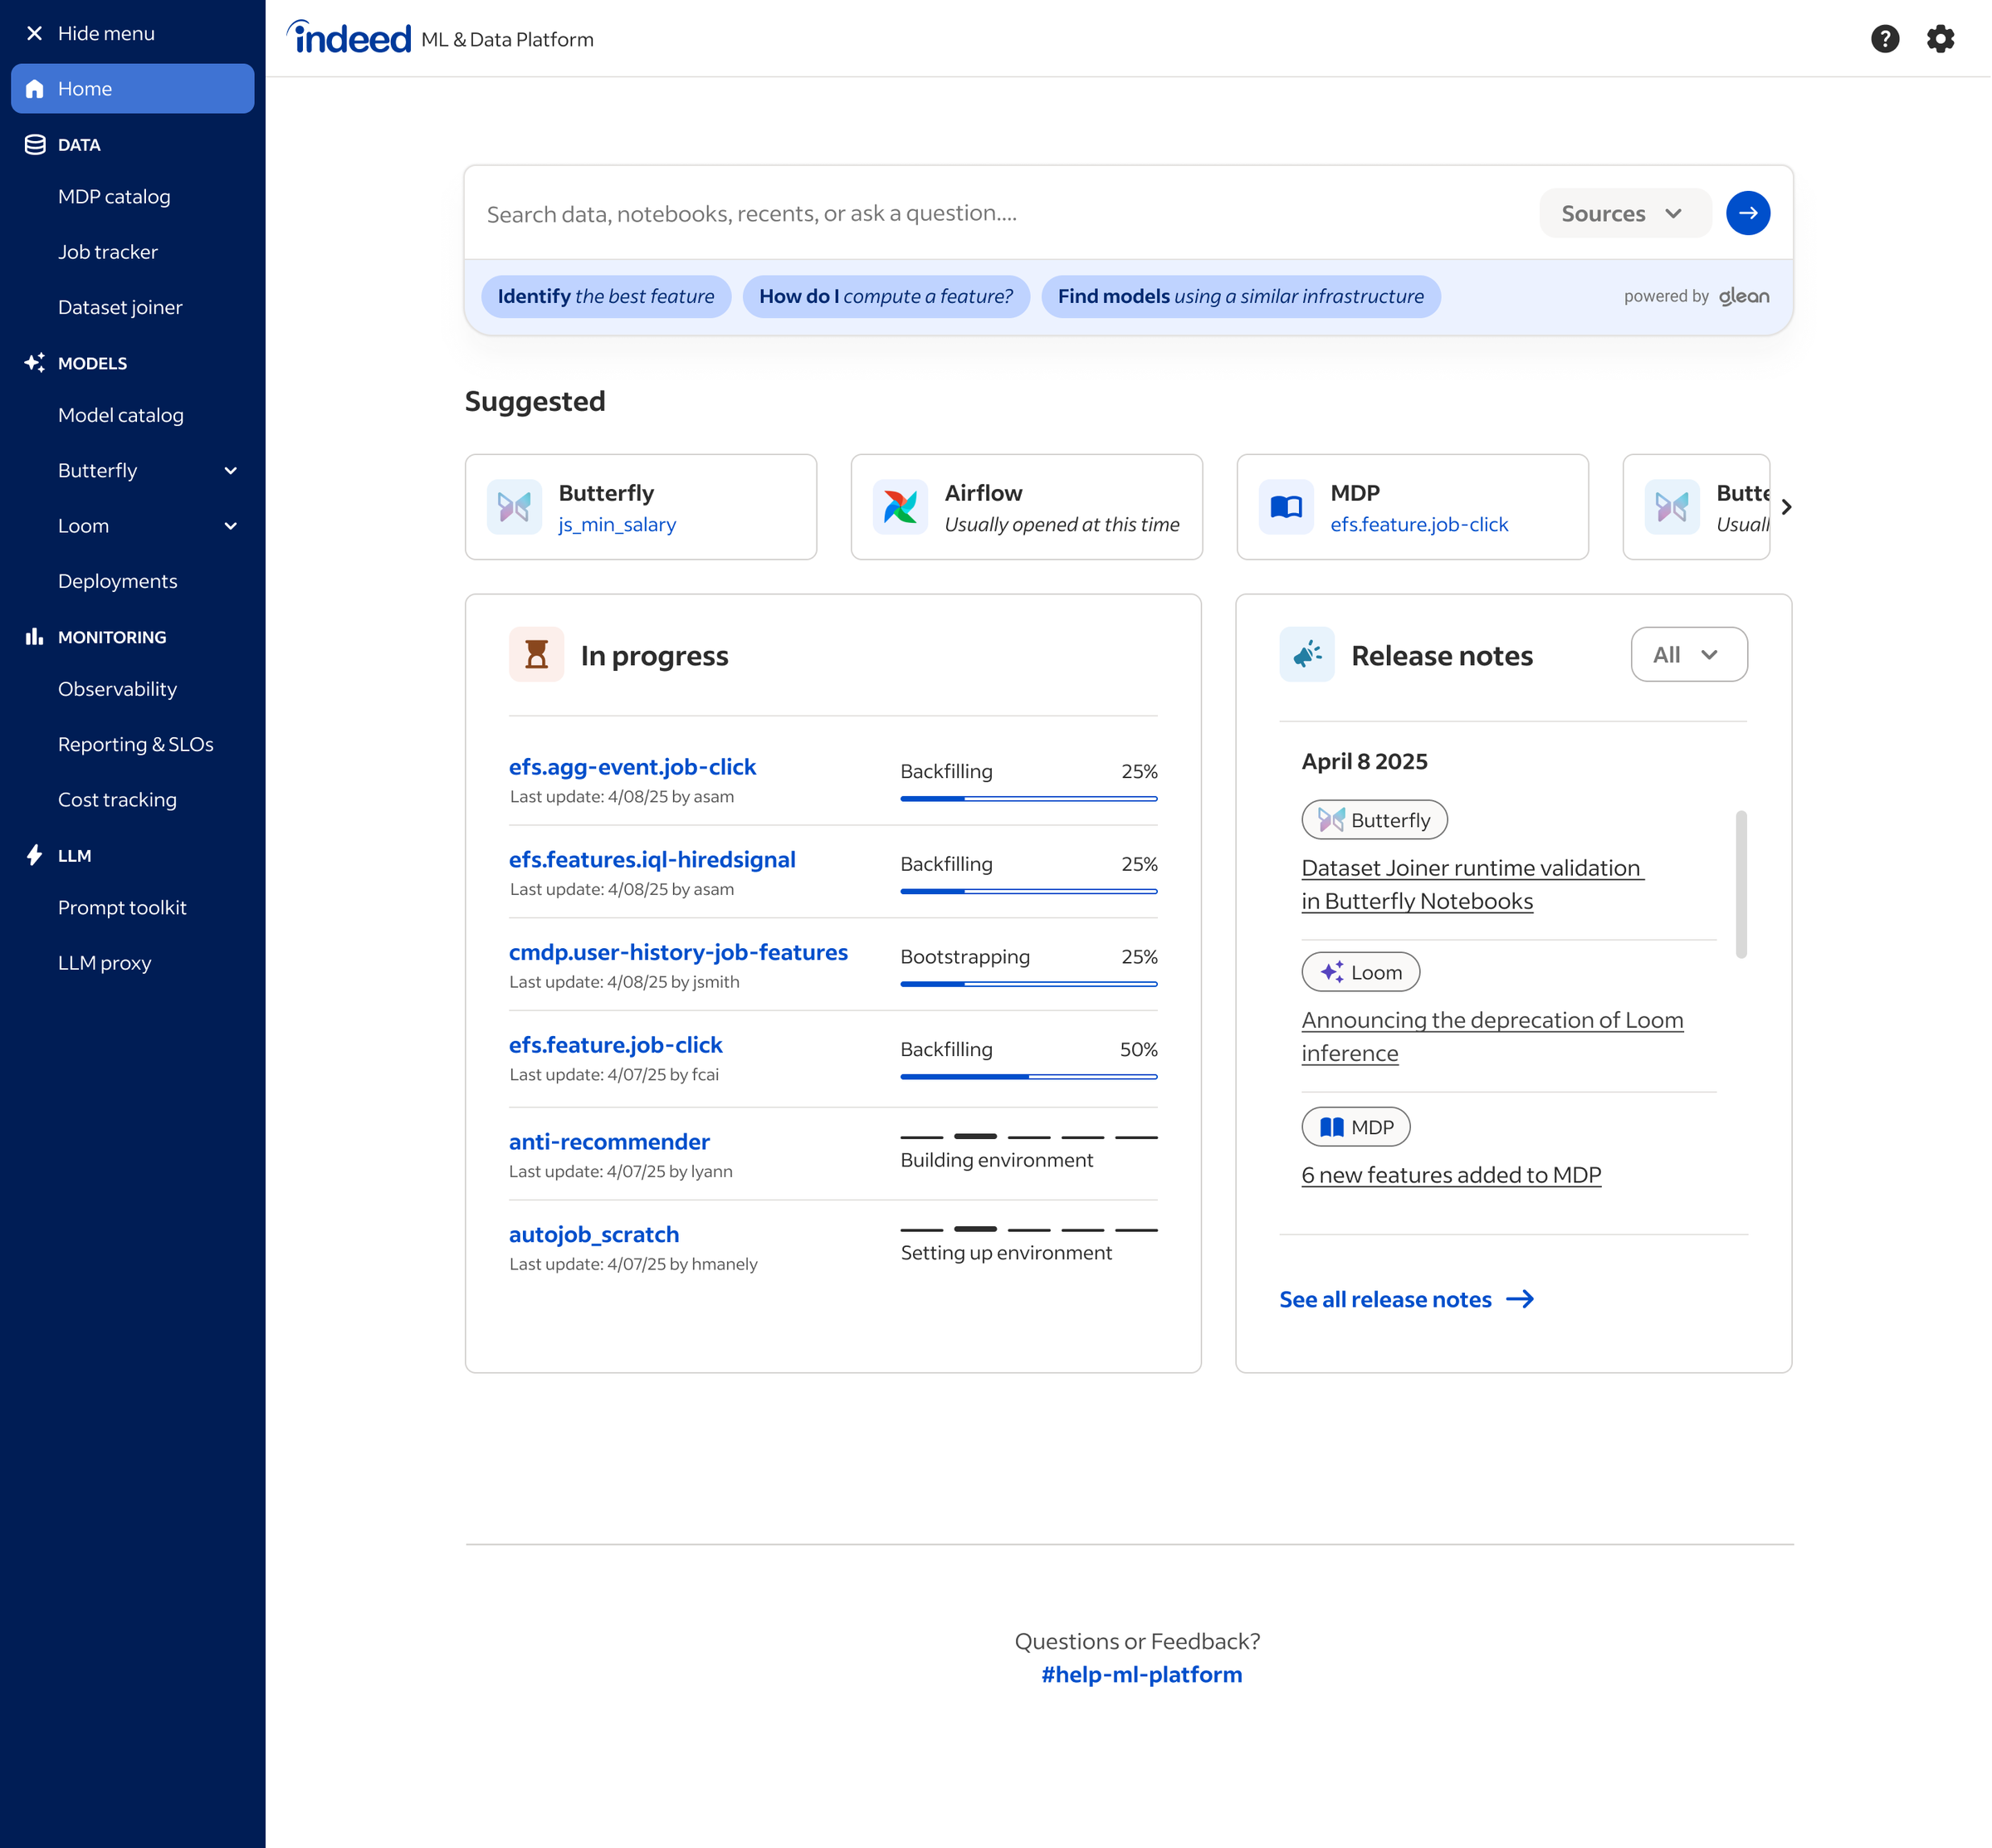The height and width of the screenshot is (1848, 1992).
Task: Open Observability from the sidebar
Action: 117,689
